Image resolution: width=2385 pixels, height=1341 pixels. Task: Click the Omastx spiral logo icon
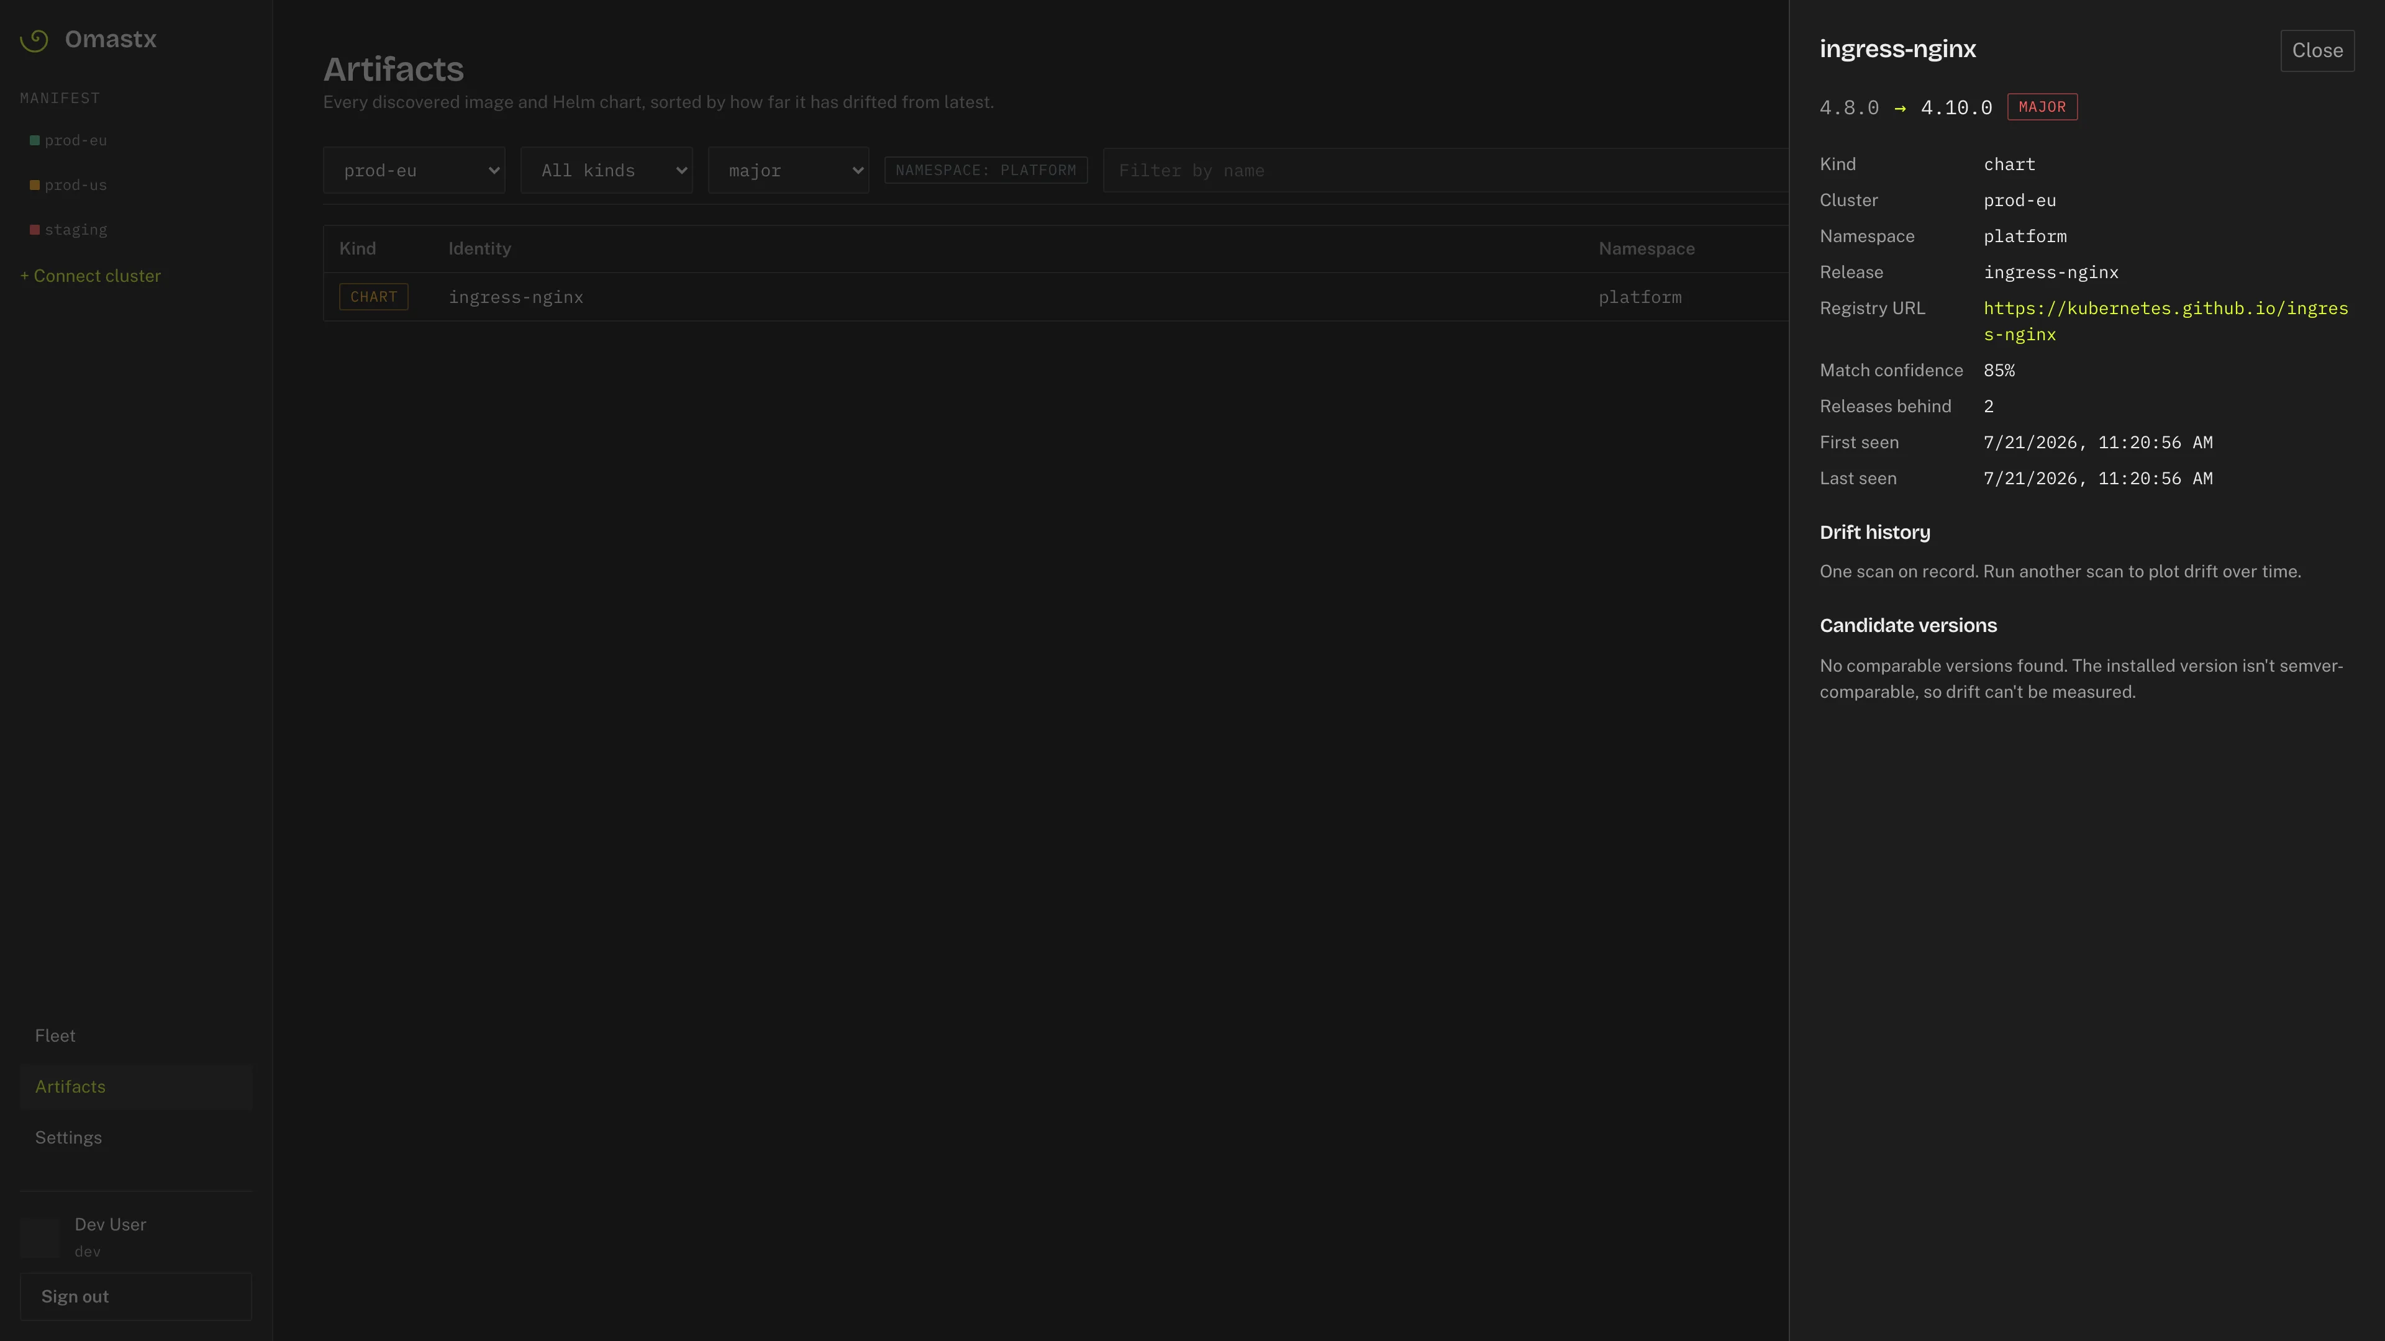(x=34, y=40)
